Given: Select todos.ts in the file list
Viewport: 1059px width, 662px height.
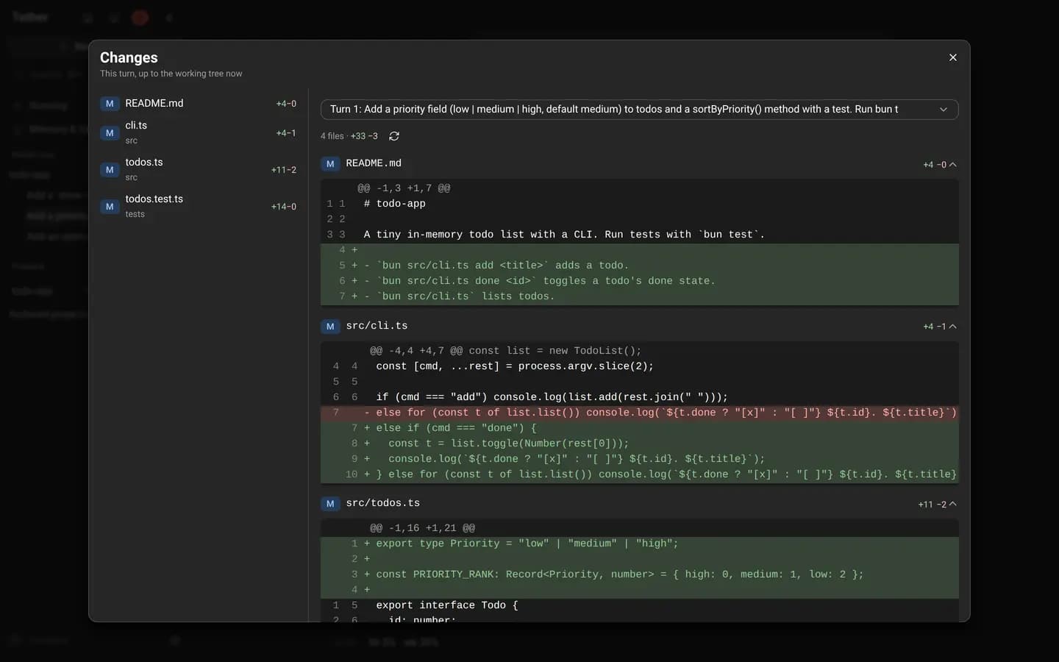Looking at the screenshot, I should tap(199, 169).
